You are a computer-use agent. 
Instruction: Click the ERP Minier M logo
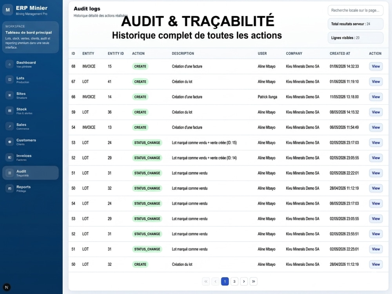pos(8,10)
